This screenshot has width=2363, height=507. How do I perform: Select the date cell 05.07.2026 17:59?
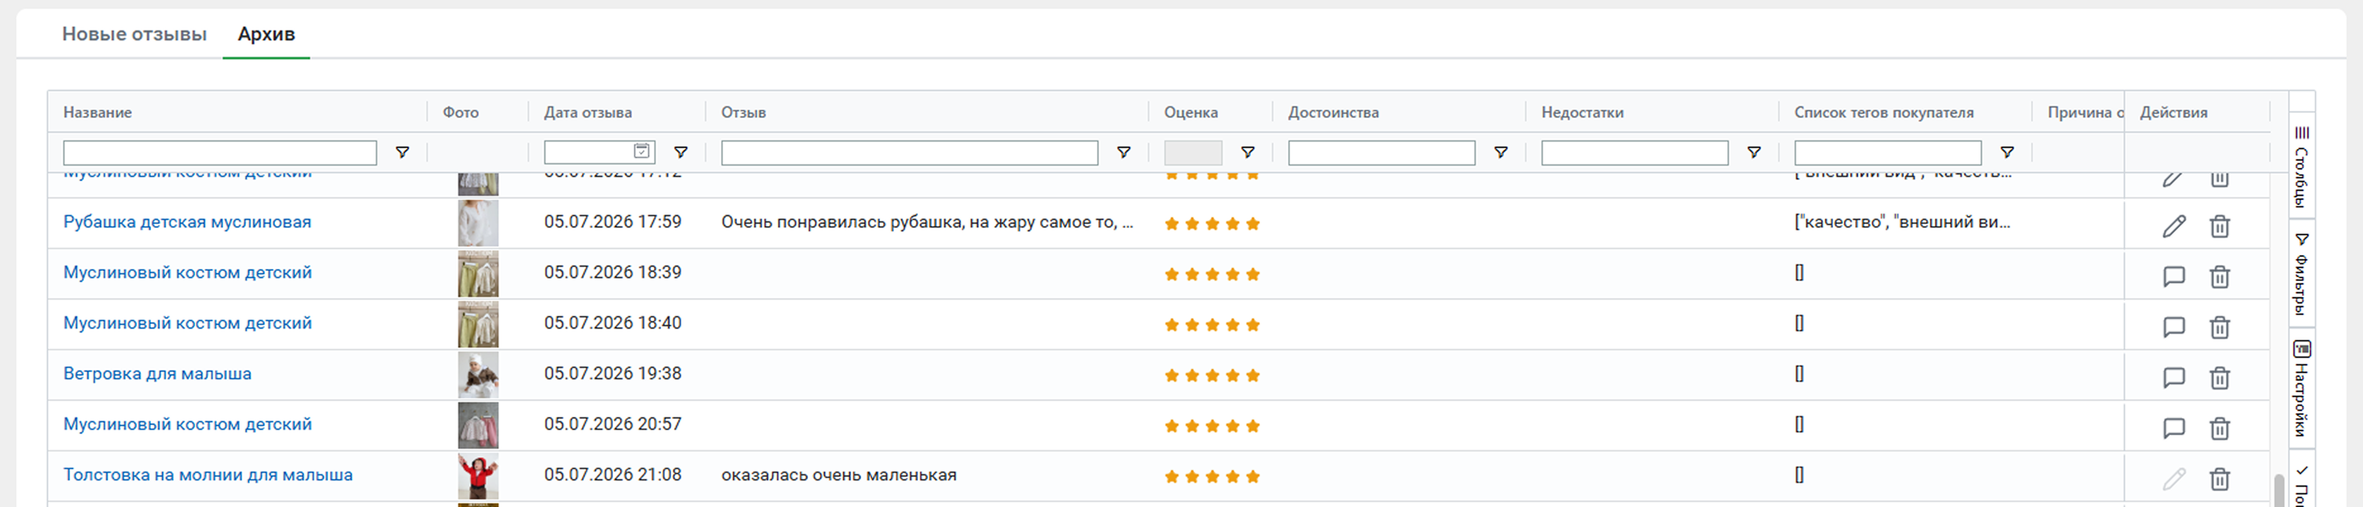pos(613,222)
